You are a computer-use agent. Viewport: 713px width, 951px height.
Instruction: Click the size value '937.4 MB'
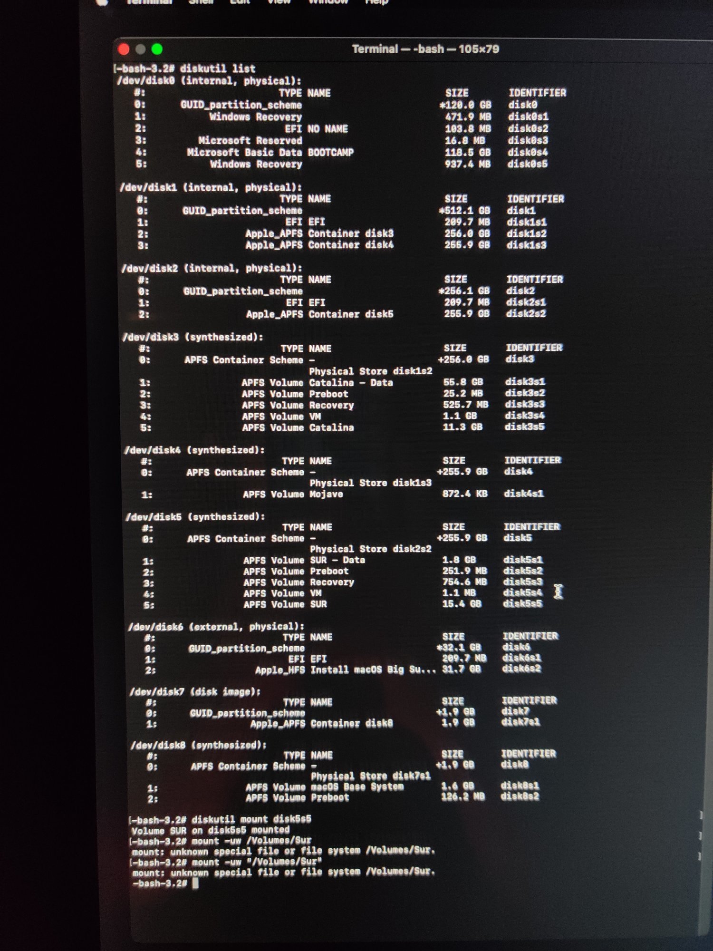pos(468,164)
